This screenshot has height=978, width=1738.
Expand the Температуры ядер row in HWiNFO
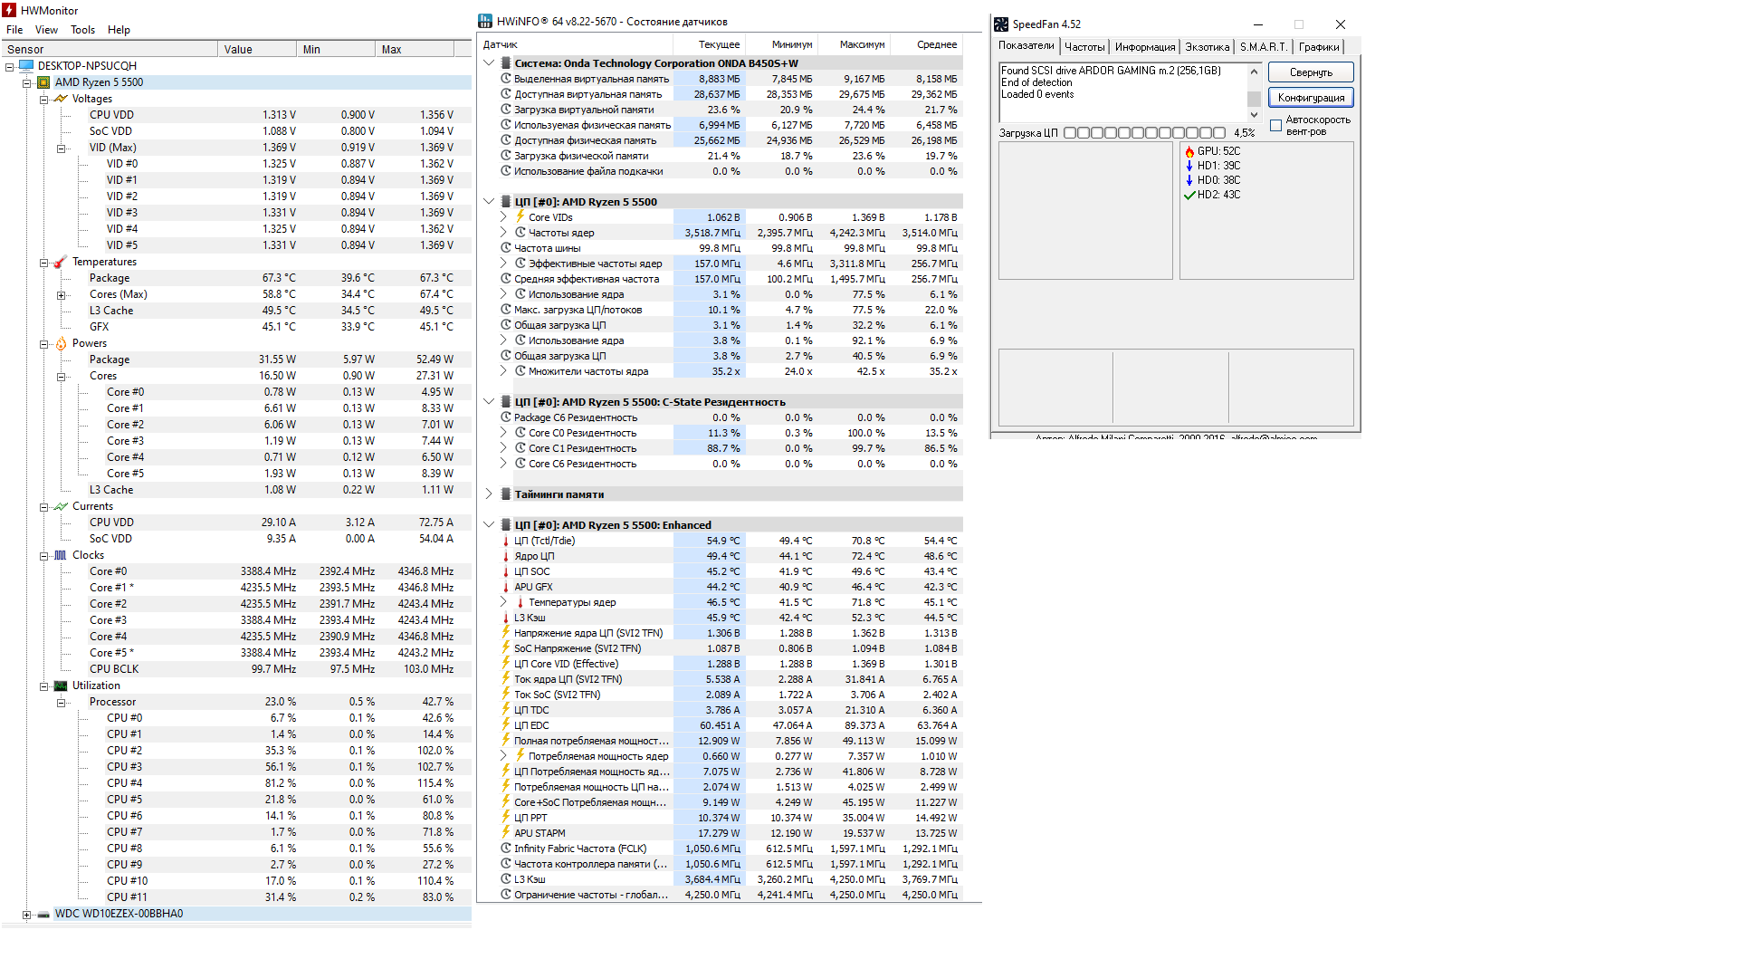(503, 602)
